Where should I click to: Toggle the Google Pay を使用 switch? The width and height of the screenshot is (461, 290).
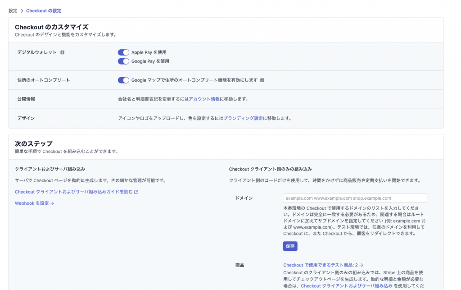pos(123,61)
